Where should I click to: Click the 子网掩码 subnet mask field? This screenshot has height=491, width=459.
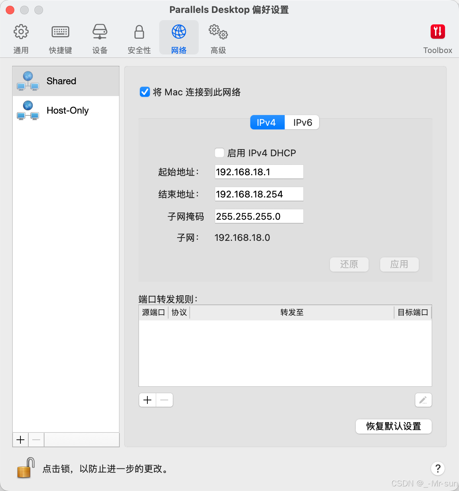pyautogui.click(x=259, y=216)
